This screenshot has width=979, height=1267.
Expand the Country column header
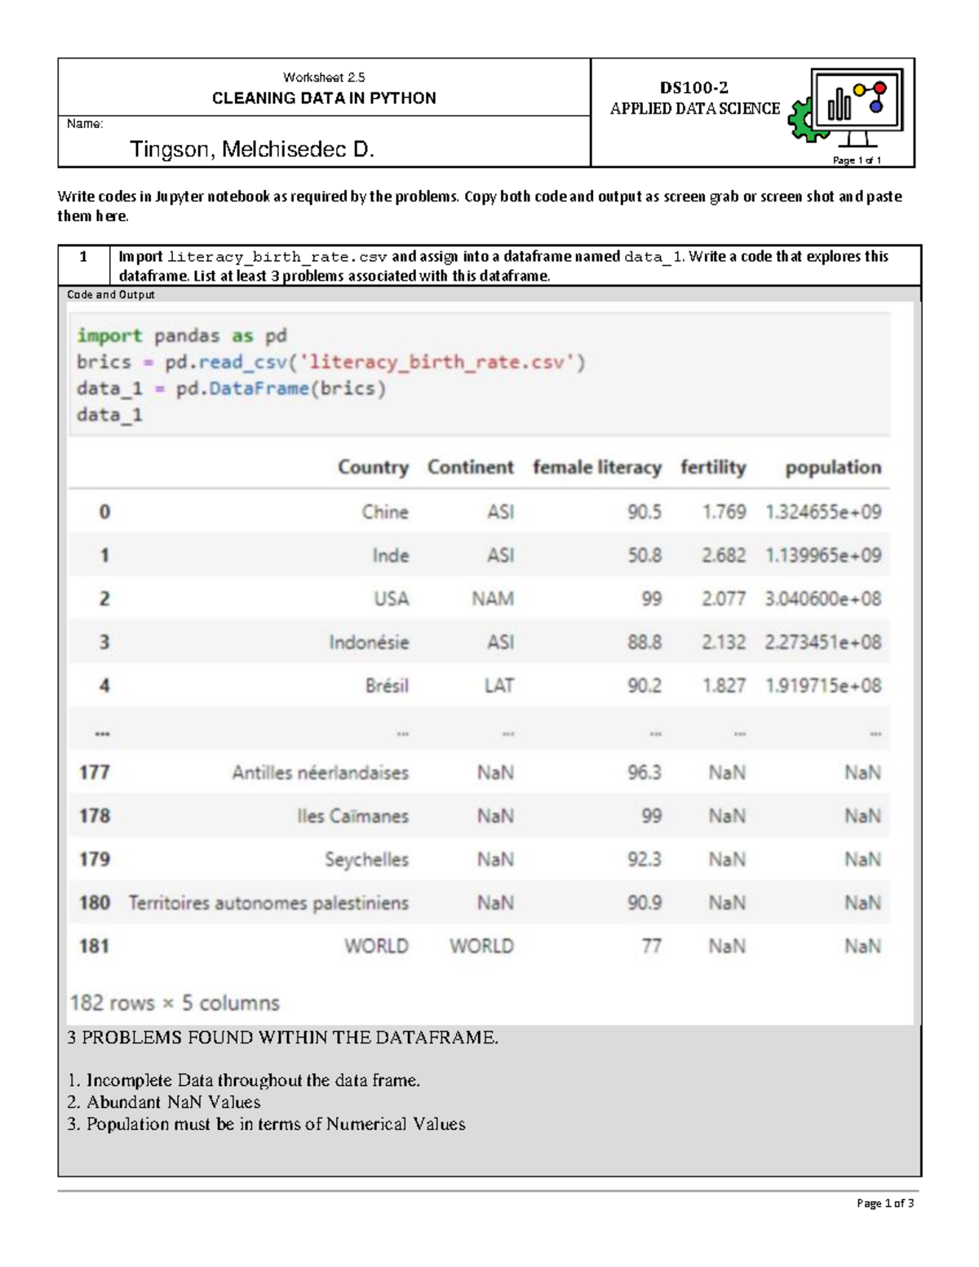click(x=374, y=467)
